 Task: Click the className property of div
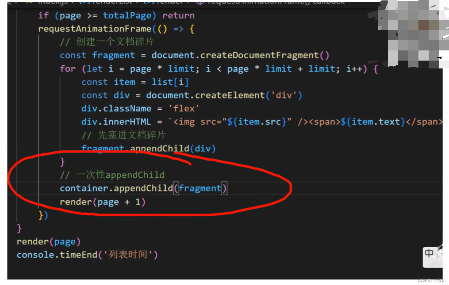point(127,109)
